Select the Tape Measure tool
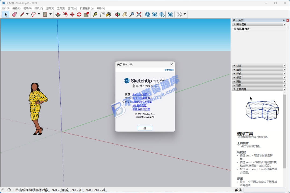This screenshot has height=193, width=290. pos(95,14)
